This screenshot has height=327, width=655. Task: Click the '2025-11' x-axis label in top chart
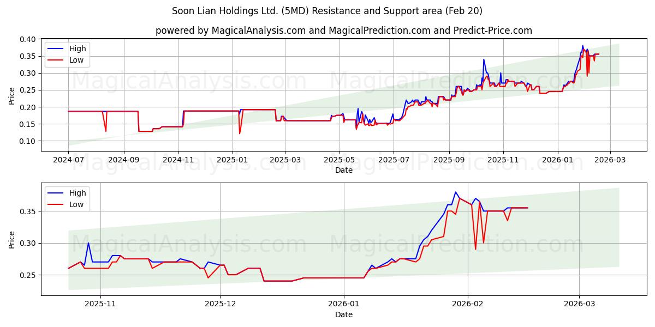pos(503,161)
